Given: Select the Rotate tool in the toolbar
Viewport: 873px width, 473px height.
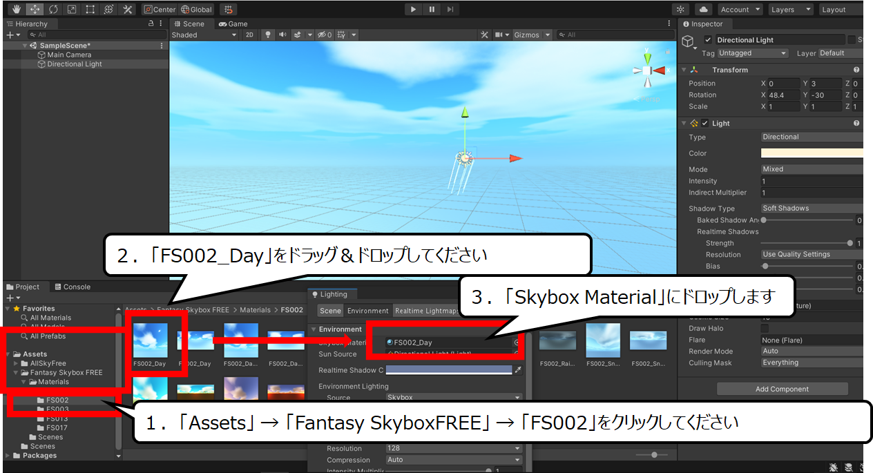Looking at the screenshot, I should (x=52, y=10).
